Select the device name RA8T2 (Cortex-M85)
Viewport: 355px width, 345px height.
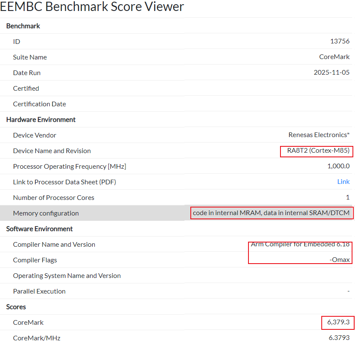[318, 151]
